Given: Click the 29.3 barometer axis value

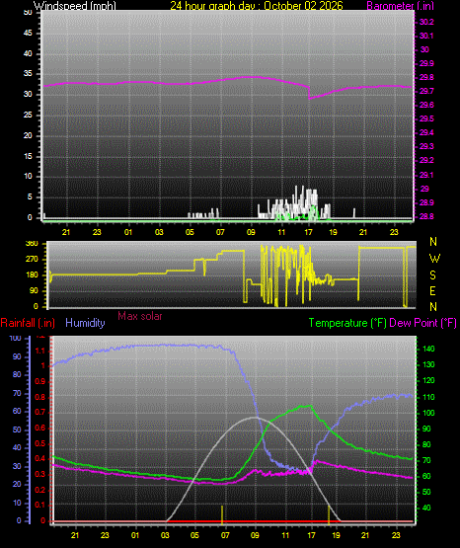Looking at the screenshot, I should coord(426,146).
